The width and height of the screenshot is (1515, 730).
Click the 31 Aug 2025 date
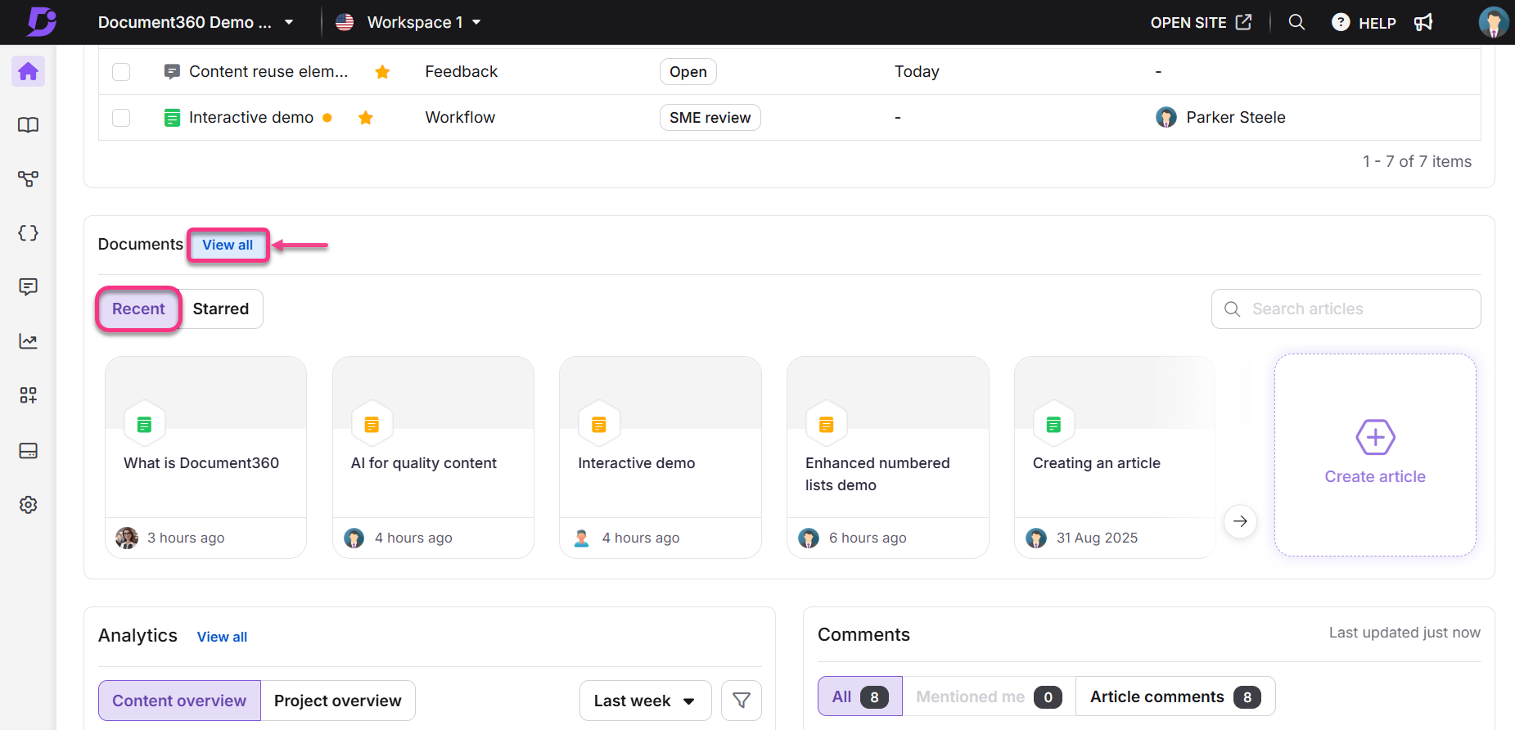pos(1097,538)
